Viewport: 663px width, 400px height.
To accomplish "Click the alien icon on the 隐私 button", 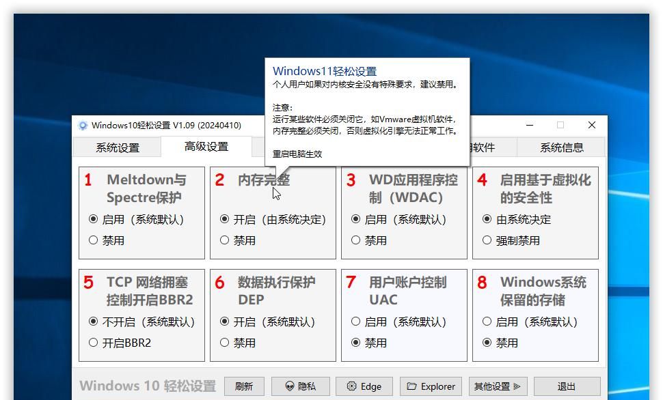I will [x=289, y=386].
